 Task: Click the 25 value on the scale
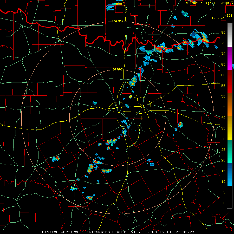click(x=223, y=149)
